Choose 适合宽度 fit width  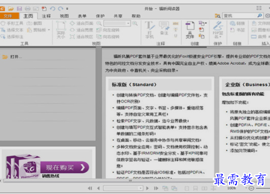coord(82,30)
